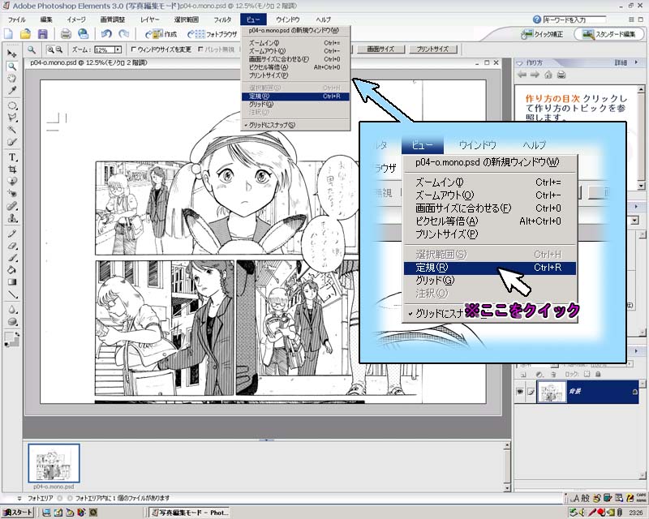Click the zoom-out magnifier option icon

59,49
